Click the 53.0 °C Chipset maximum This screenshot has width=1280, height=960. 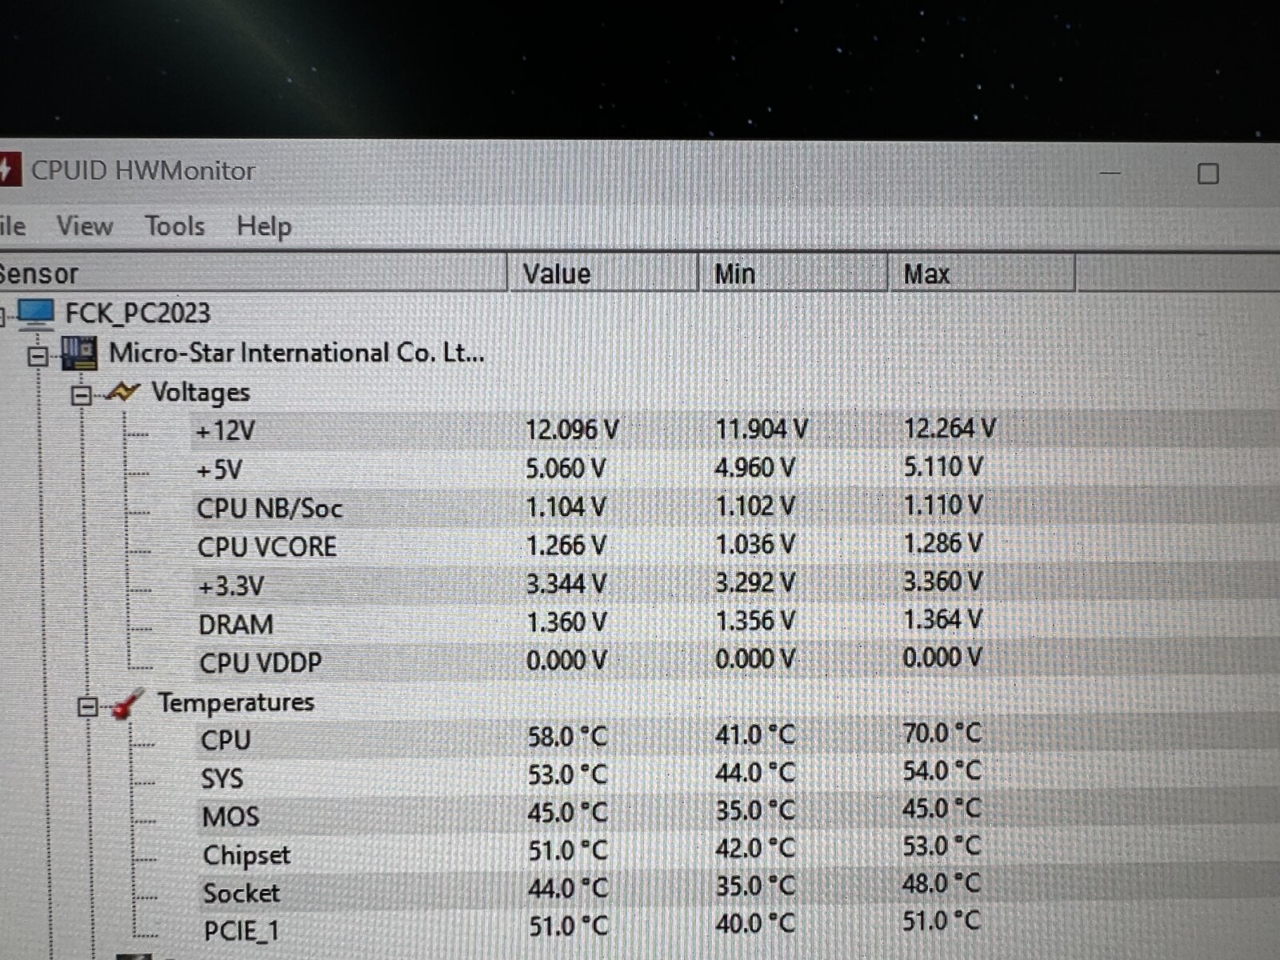pos(942,846)
